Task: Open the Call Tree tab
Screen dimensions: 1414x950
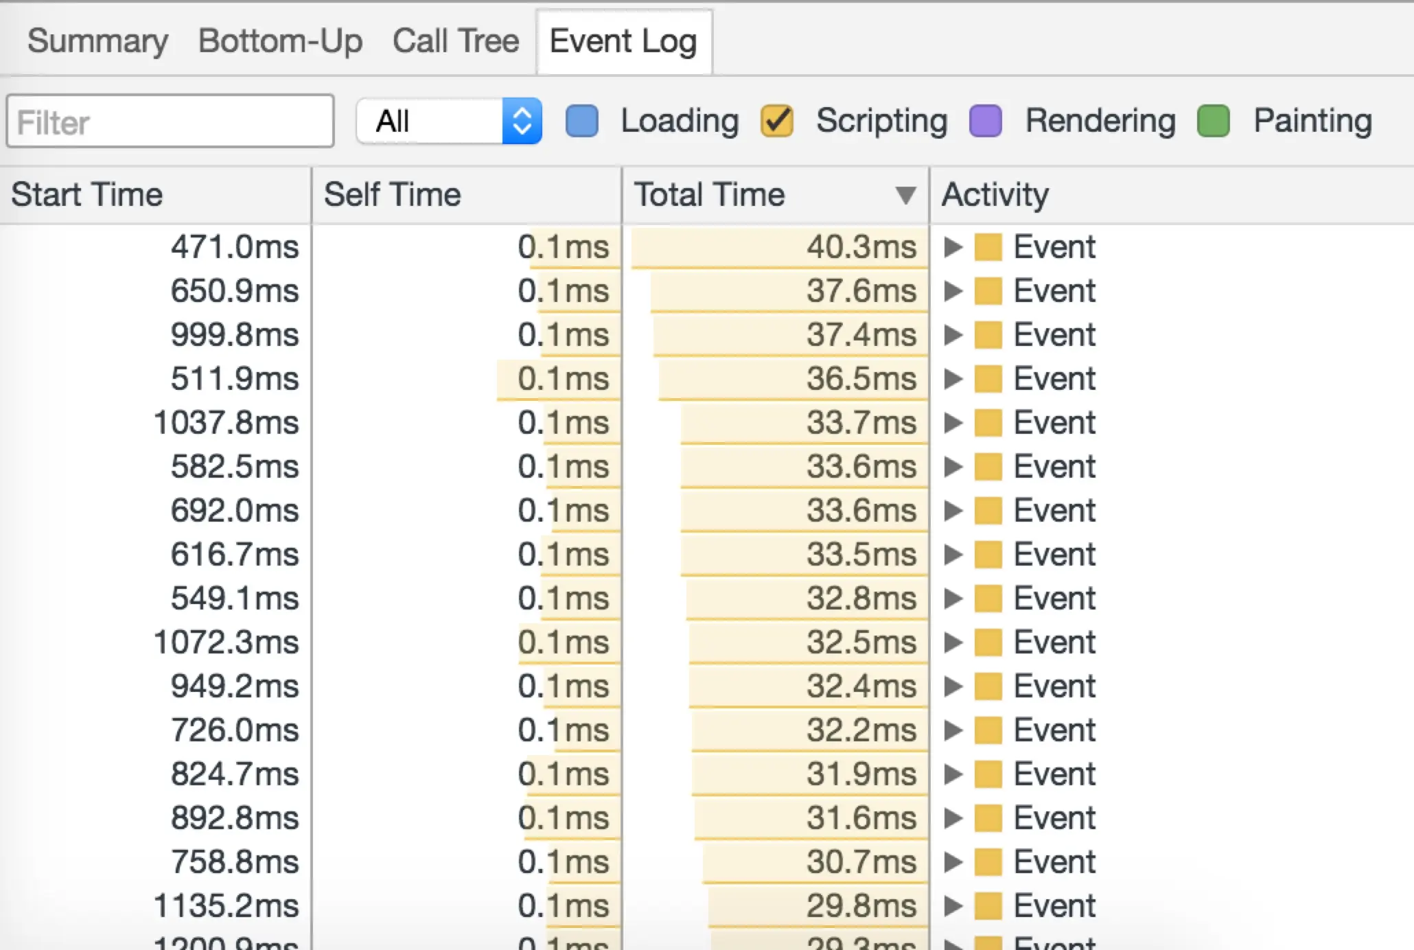Action: 456,41
